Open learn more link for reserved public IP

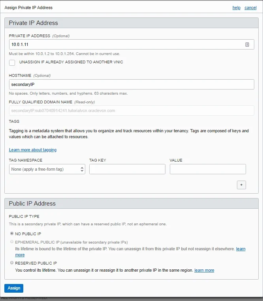pyautogui.click(x=204, y=270)
